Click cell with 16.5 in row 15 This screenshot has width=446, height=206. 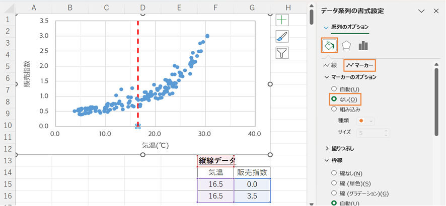tap(215, 184)
